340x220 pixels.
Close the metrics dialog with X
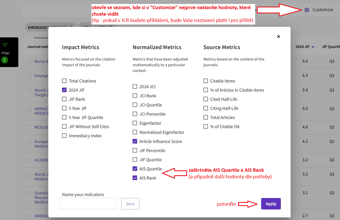point(279,37)
